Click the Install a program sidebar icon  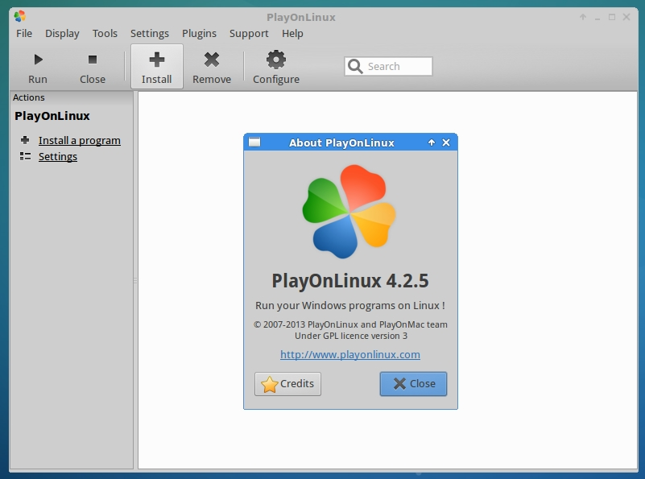coord(23,140)
